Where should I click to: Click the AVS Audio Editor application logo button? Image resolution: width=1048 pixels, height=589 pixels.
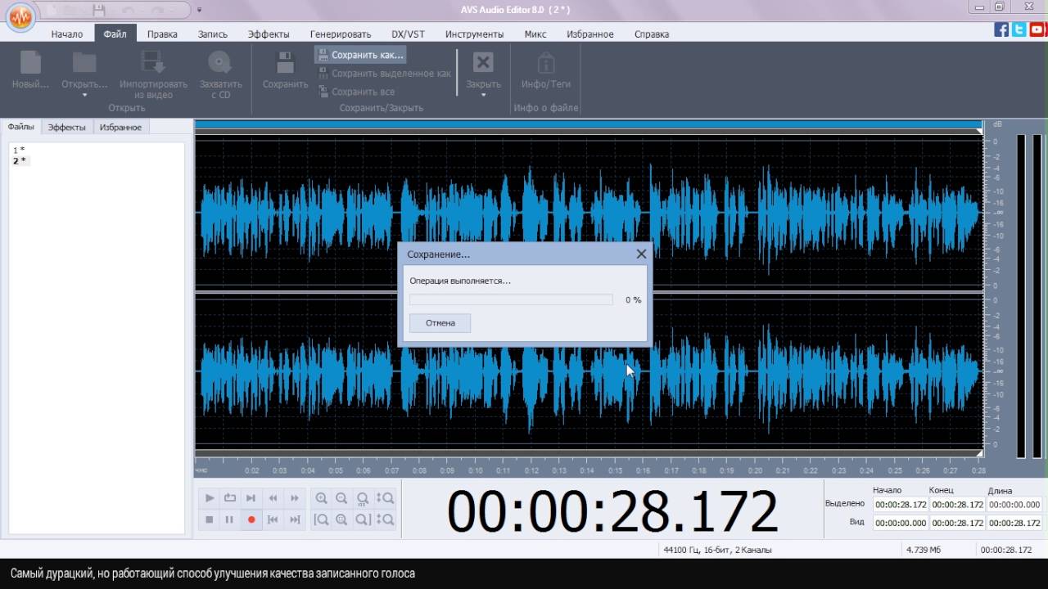(21, 16)
